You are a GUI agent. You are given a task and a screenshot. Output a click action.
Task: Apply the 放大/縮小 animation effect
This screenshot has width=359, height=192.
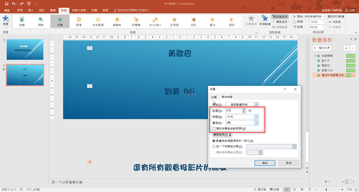pos(154,21)
